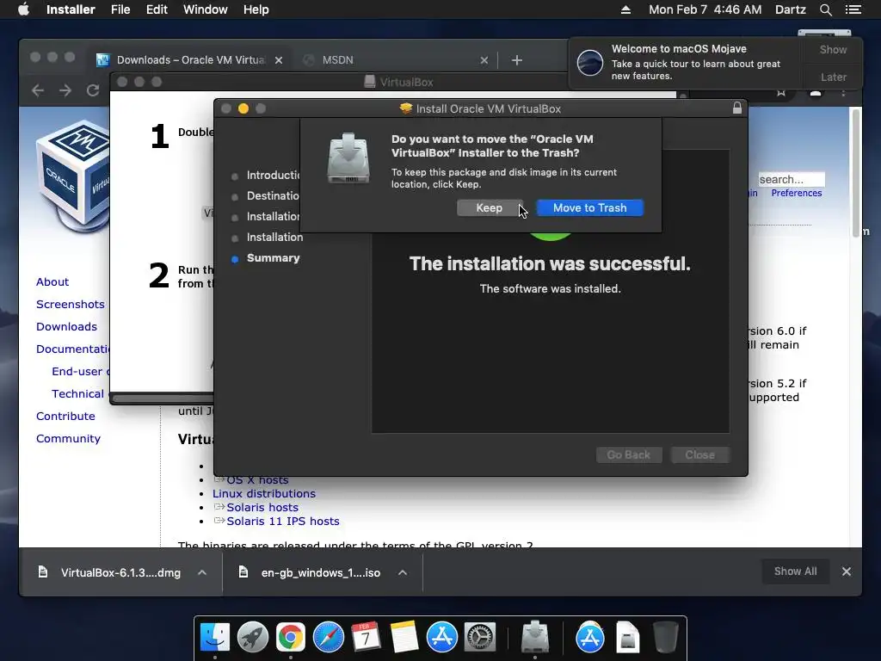Open the About link in sidebar
The height and width of the screenshot is (661, 881).
click(52, 281)
